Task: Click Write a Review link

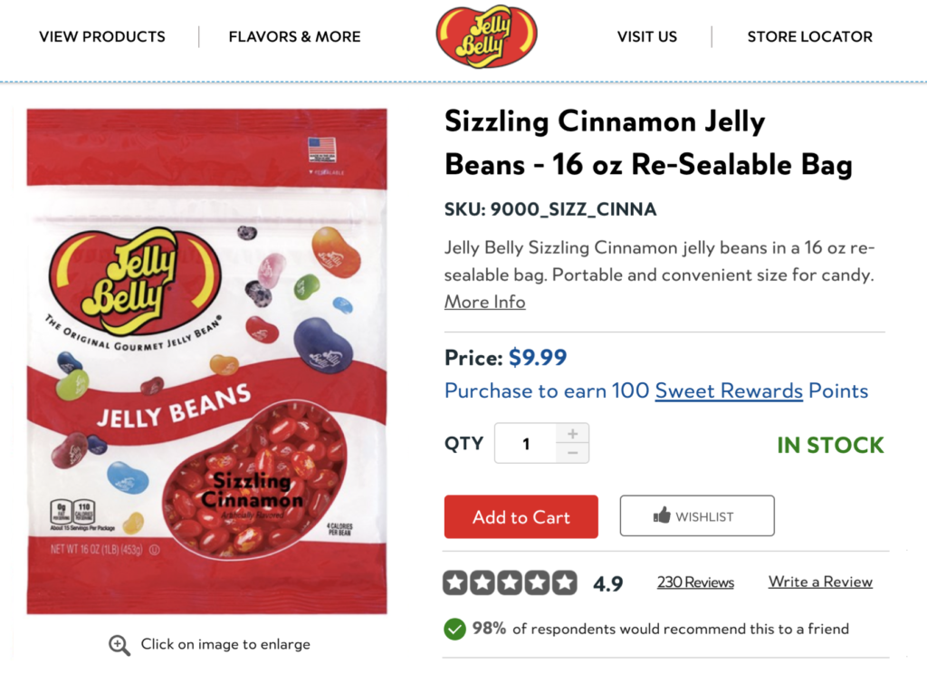Action: pos(820,582)
